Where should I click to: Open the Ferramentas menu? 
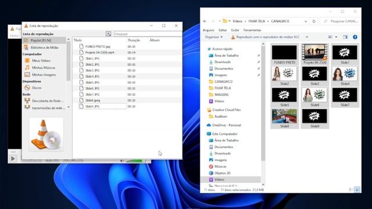coord(252,30)
